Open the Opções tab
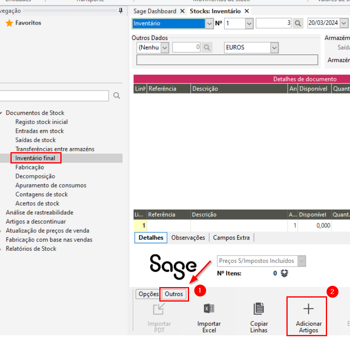 click(148, 294)
